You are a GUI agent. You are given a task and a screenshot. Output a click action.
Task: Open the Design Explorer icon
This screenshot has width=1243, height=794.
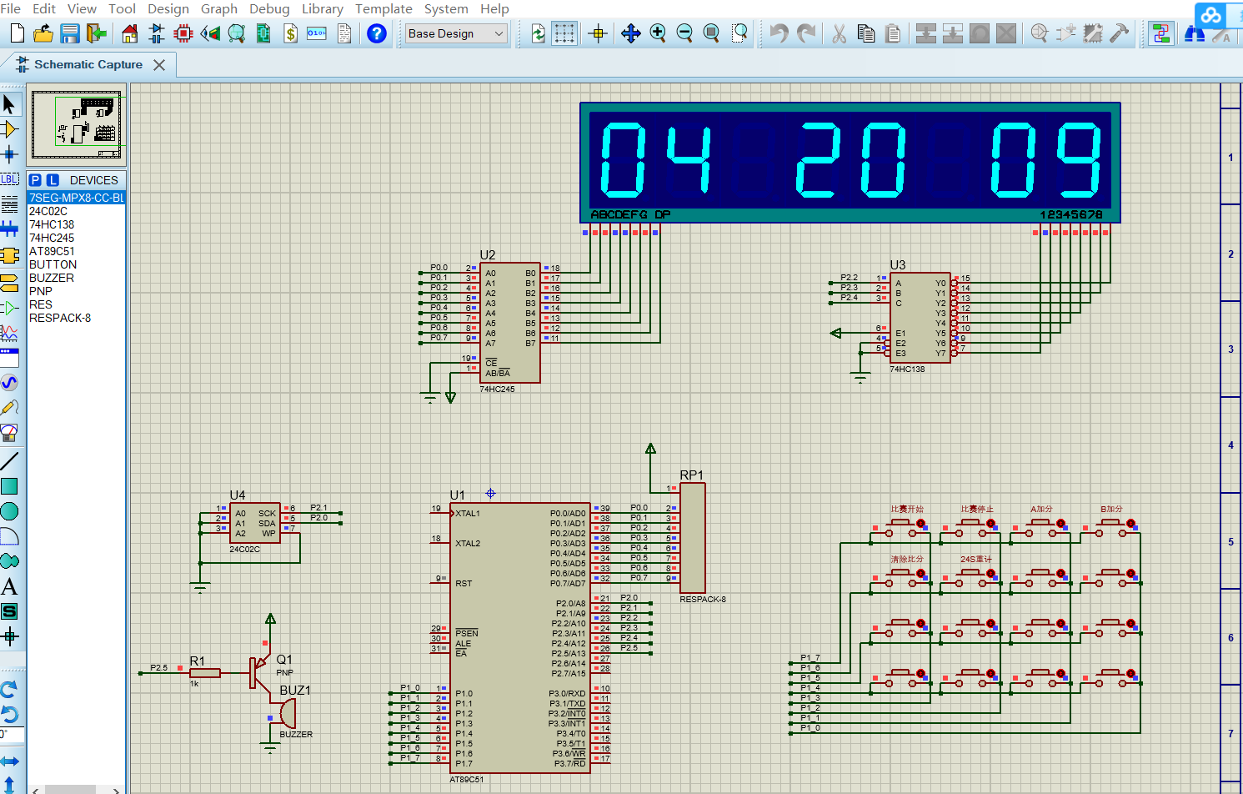click(263, 33)
